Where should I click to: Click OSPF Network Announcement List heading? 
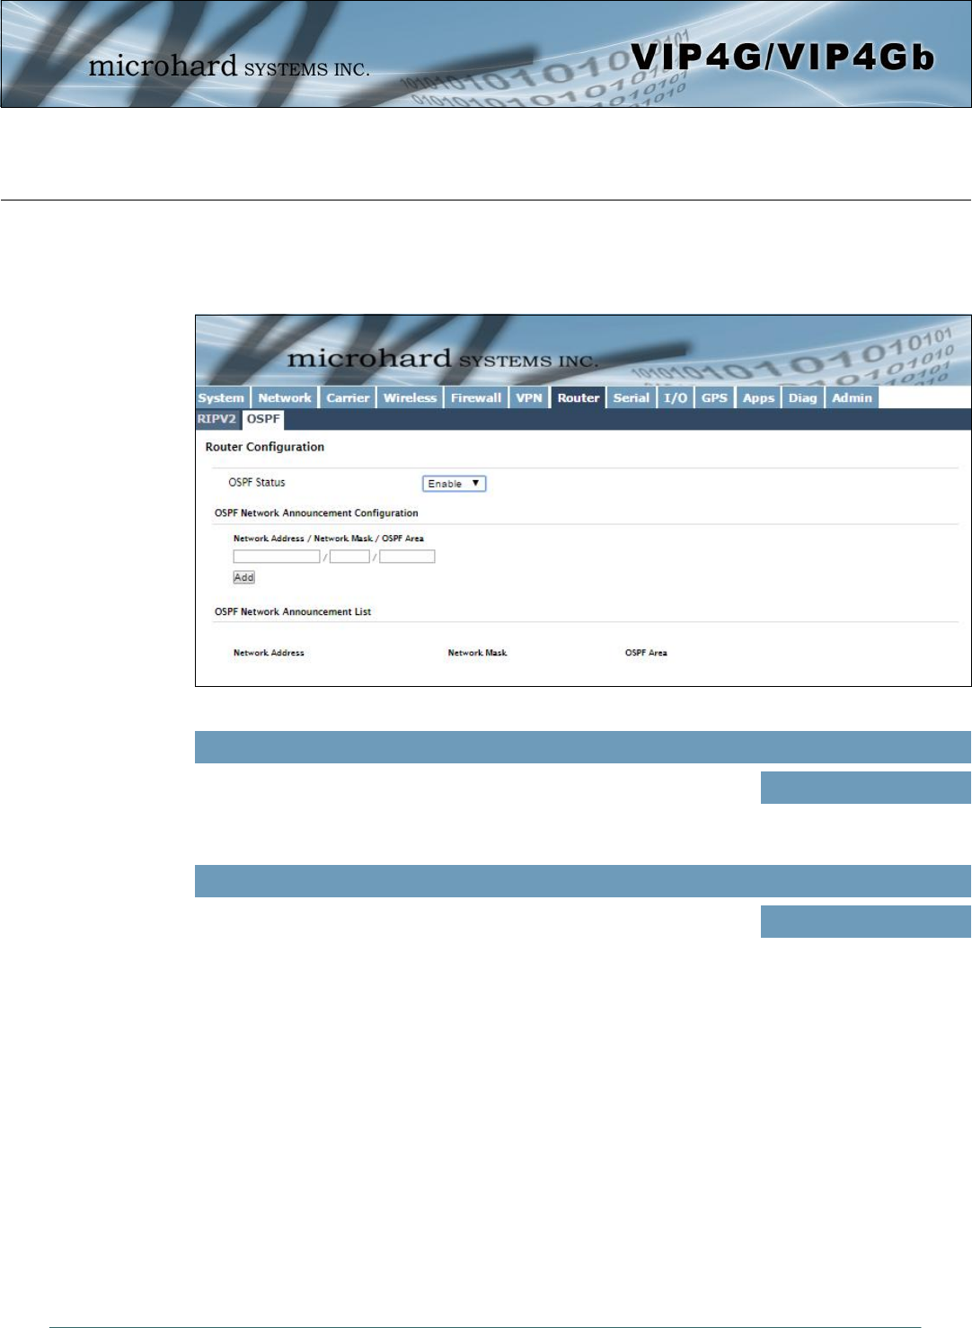[293, 612]
